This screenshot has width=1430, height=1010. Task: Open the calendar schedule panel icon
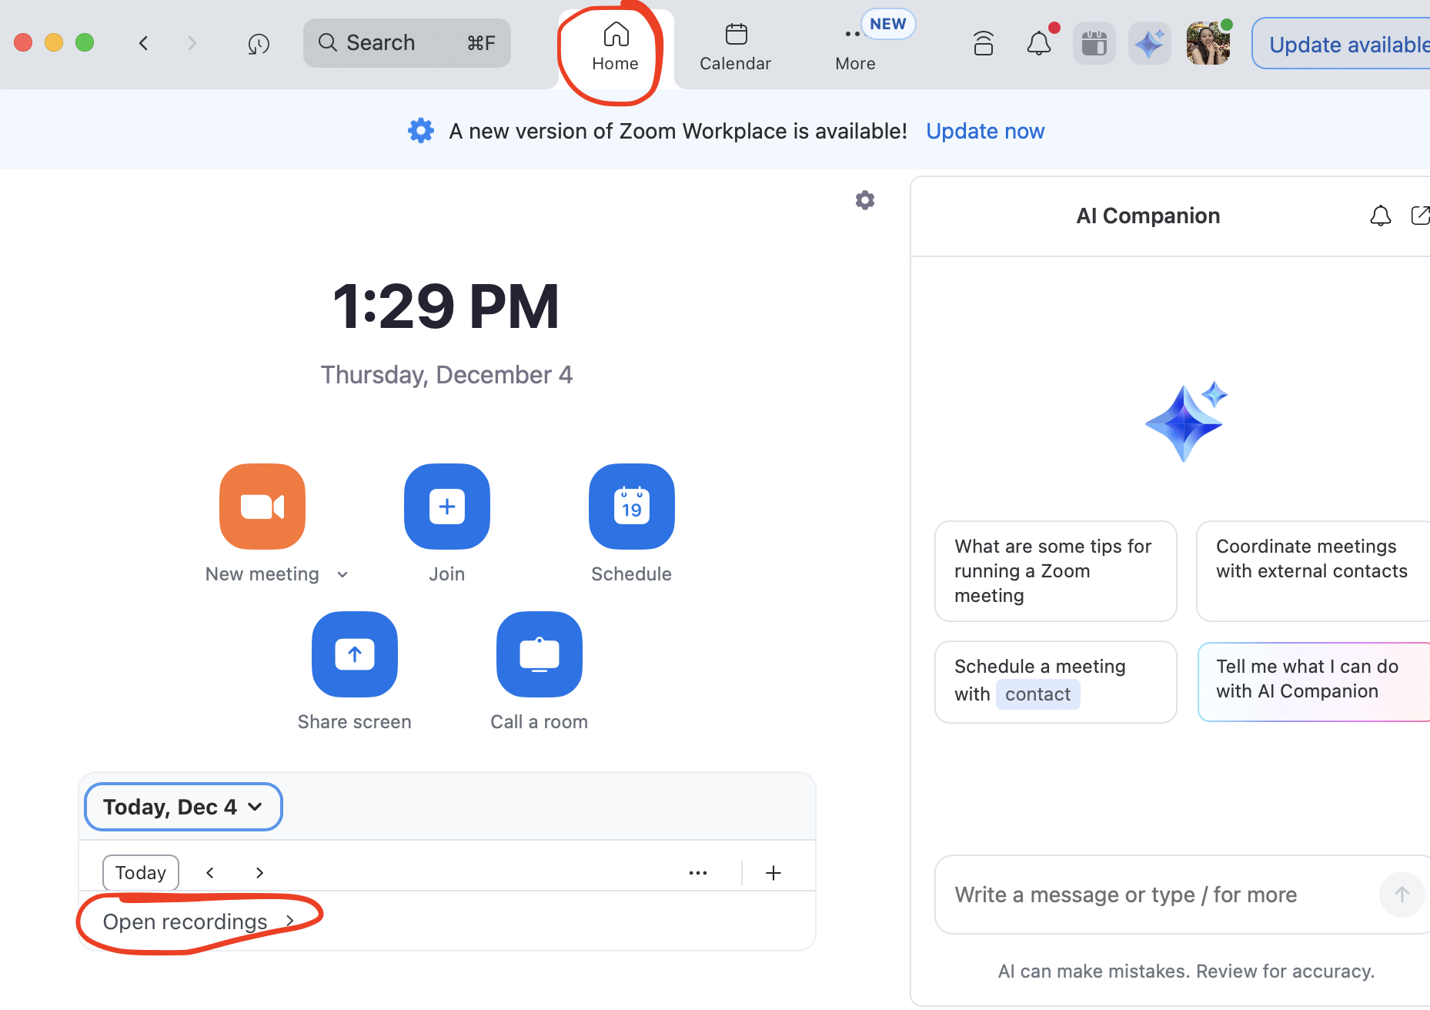click(1094, 43)
